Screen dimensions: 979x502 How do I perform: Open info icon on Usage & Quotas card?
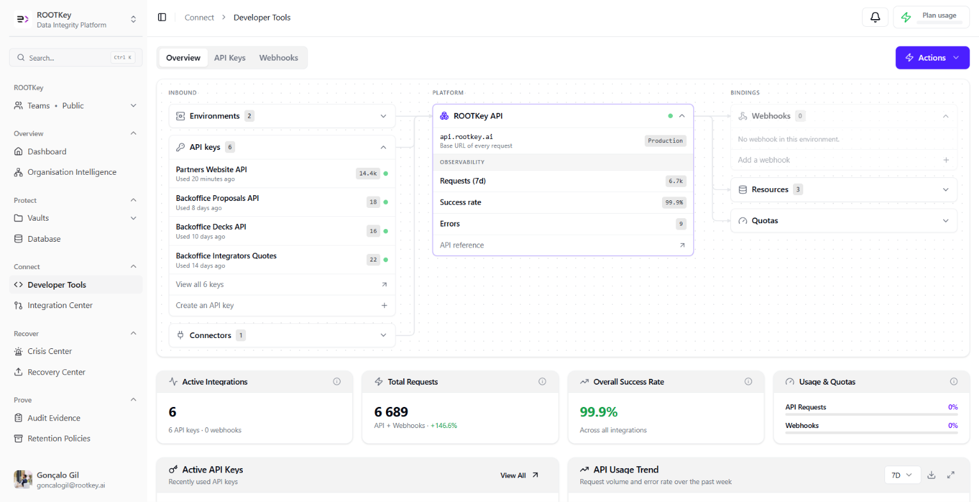953,381
